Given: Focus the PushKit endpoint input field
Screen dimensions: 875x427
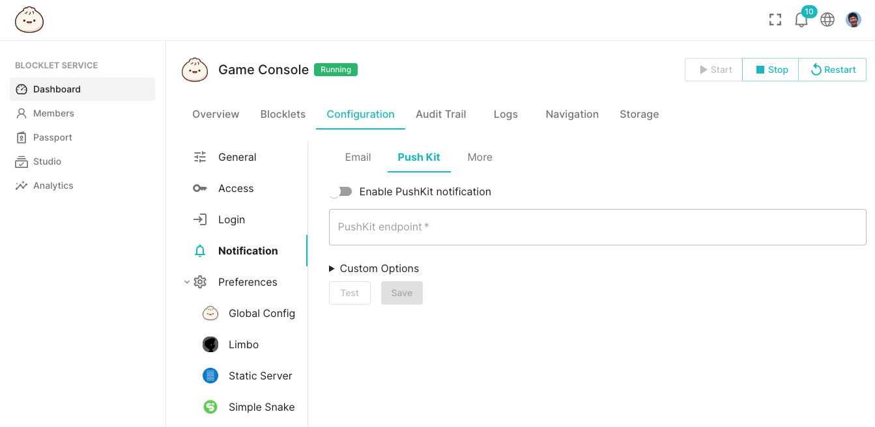Looking at the screenshot, I should (597, 227).
